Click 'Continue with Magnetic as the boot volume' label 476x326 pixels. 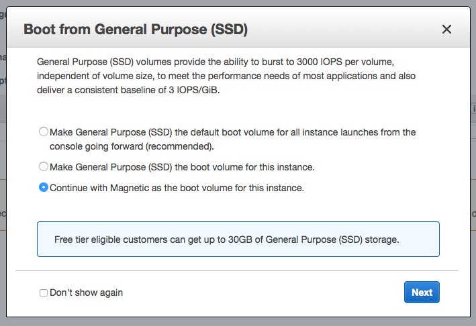[x=177, y=188]
